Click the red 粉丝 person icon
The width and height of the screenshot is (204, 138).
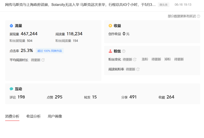click(x=110, y=51)
